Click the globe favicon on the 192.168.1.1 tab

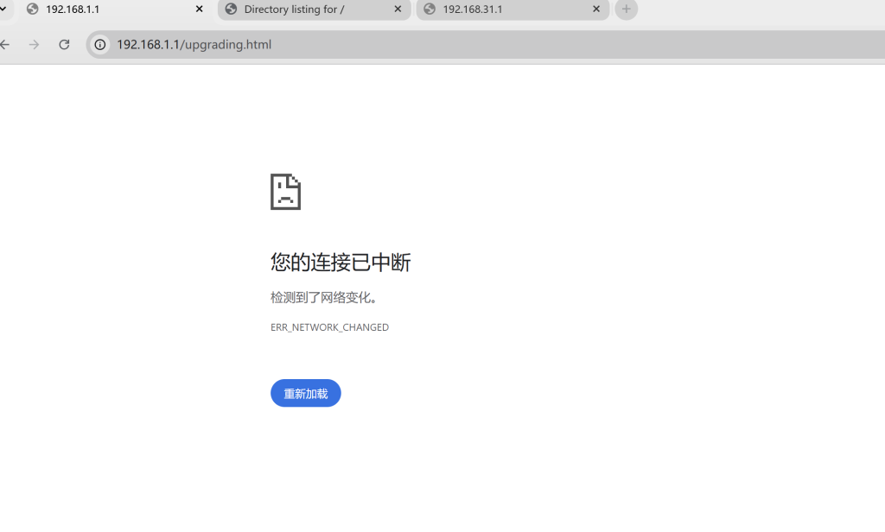click(x=33, y=9)
